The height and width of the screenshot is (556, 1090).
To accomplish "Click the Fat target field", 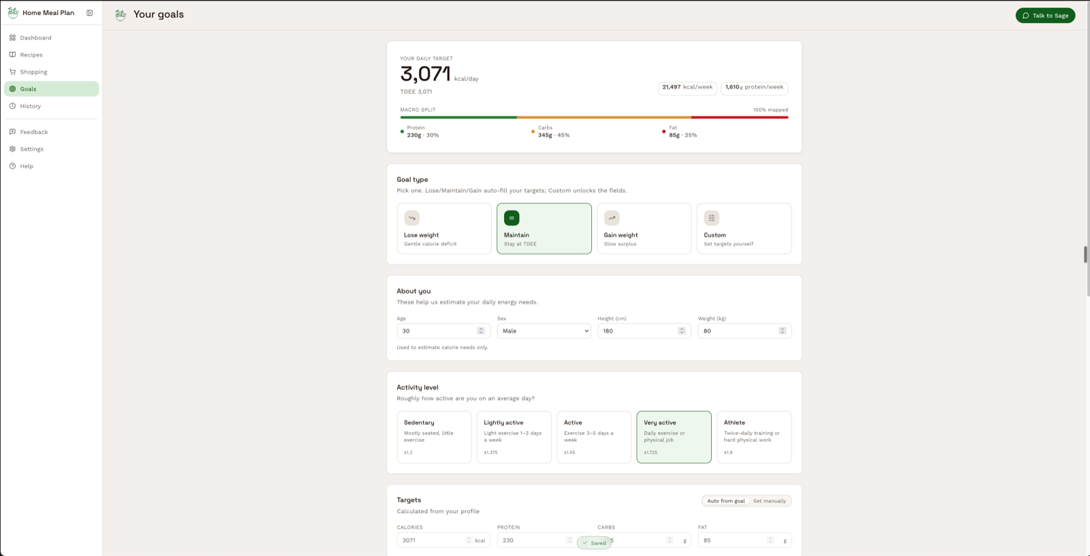I will pos(745,540).
